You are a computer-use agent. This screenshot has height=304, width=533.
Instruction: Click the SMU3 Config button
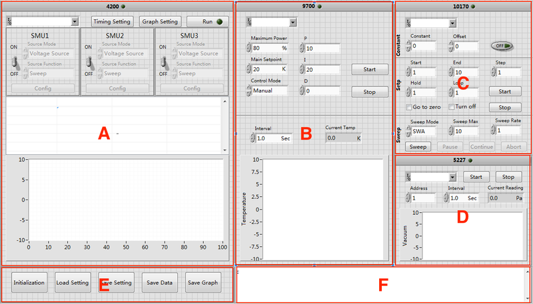pyautogui.click(x=192, y=88)
